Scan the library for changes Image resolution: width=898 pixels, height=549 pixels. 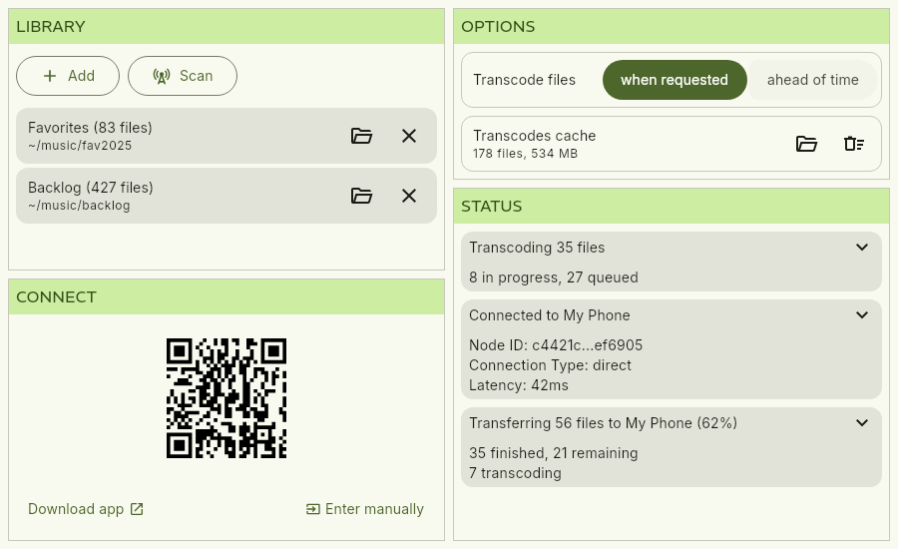[183, 76]
